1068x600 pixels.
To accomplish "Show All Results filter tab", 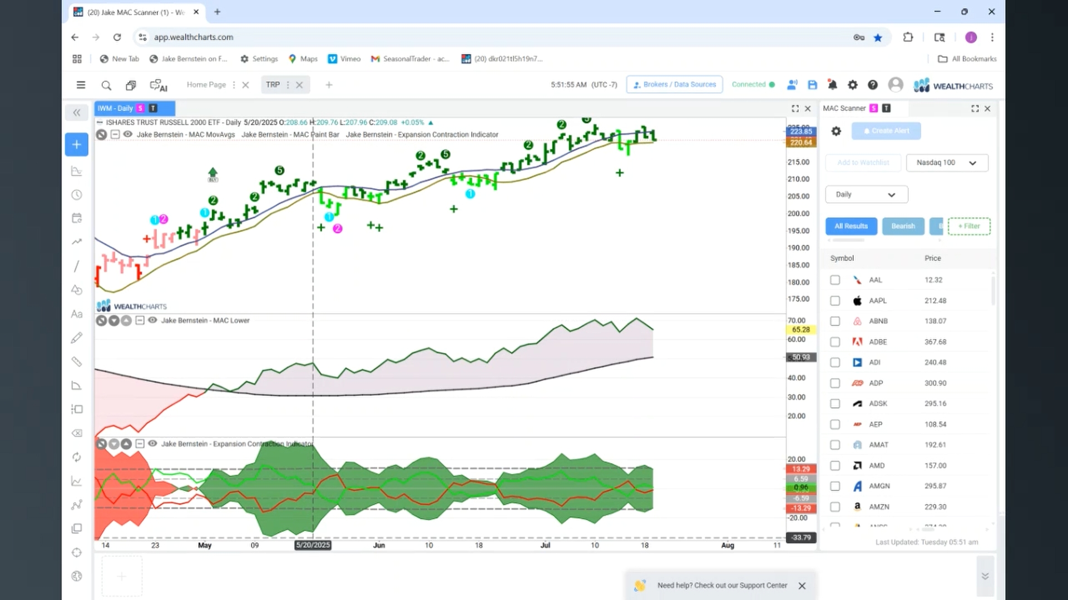I will pyautogui.click(x=851, y=226).
